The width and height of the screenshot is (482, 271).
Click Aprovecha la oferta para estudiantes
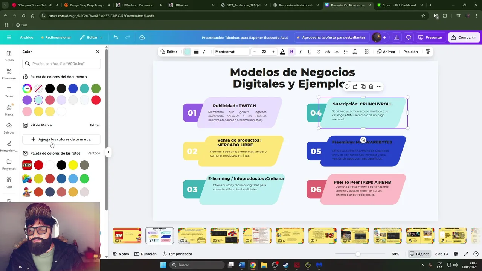(x=331, y=37)
